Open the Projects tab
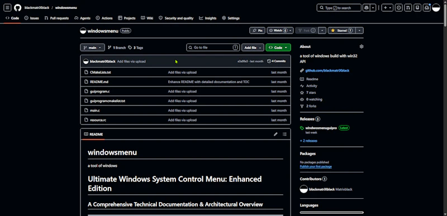Screen dimensions: 447x216 point(127,18)
